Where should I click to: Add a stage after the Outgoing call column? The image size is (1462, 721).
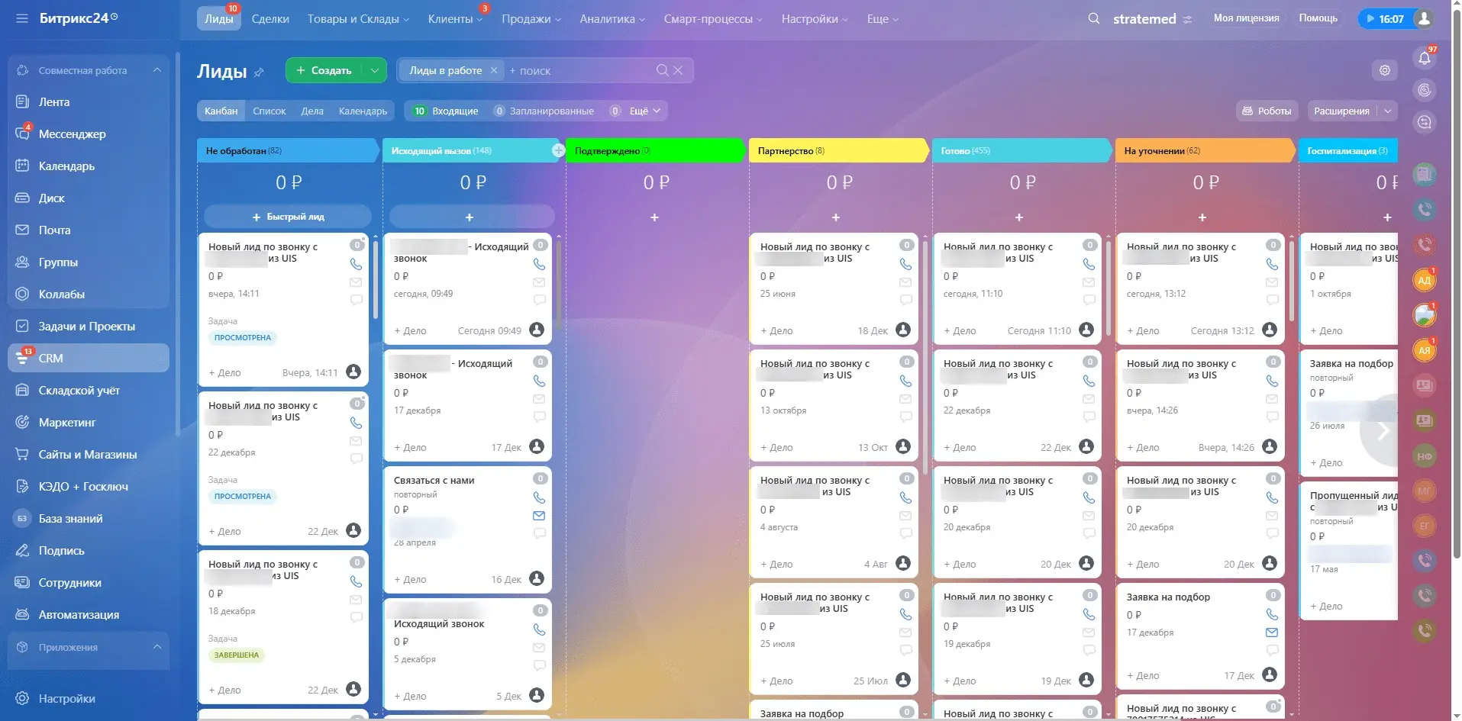pyautogui.click(x=558, y=151)
